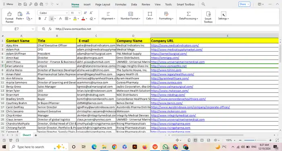Open Print Preview icon
Image resolution: width=282 pixels, height=151 pixels.
[41, 4]
